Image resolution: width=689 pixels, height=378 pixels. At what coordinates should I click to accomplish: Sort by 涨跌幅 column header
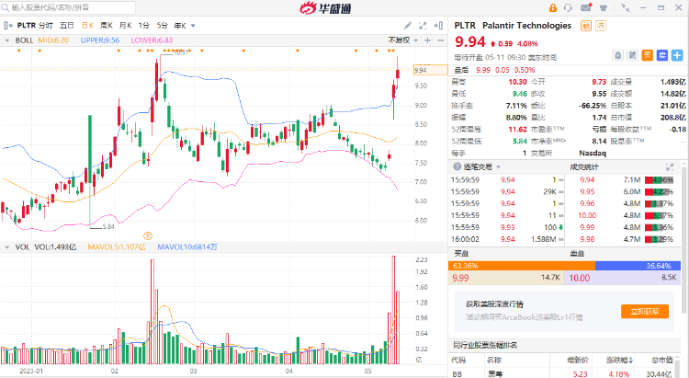[x=619, y=360]
